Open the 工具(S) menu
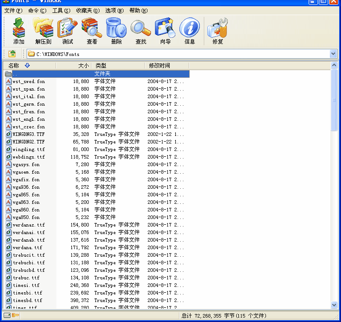This screenshot has height=322, width=341. click(x=61, y=11)
